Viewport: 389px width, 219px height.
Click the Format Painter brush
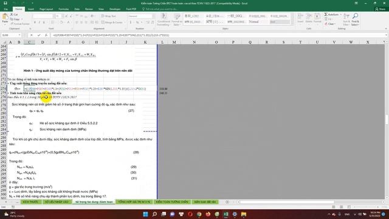tap(20, 24)
